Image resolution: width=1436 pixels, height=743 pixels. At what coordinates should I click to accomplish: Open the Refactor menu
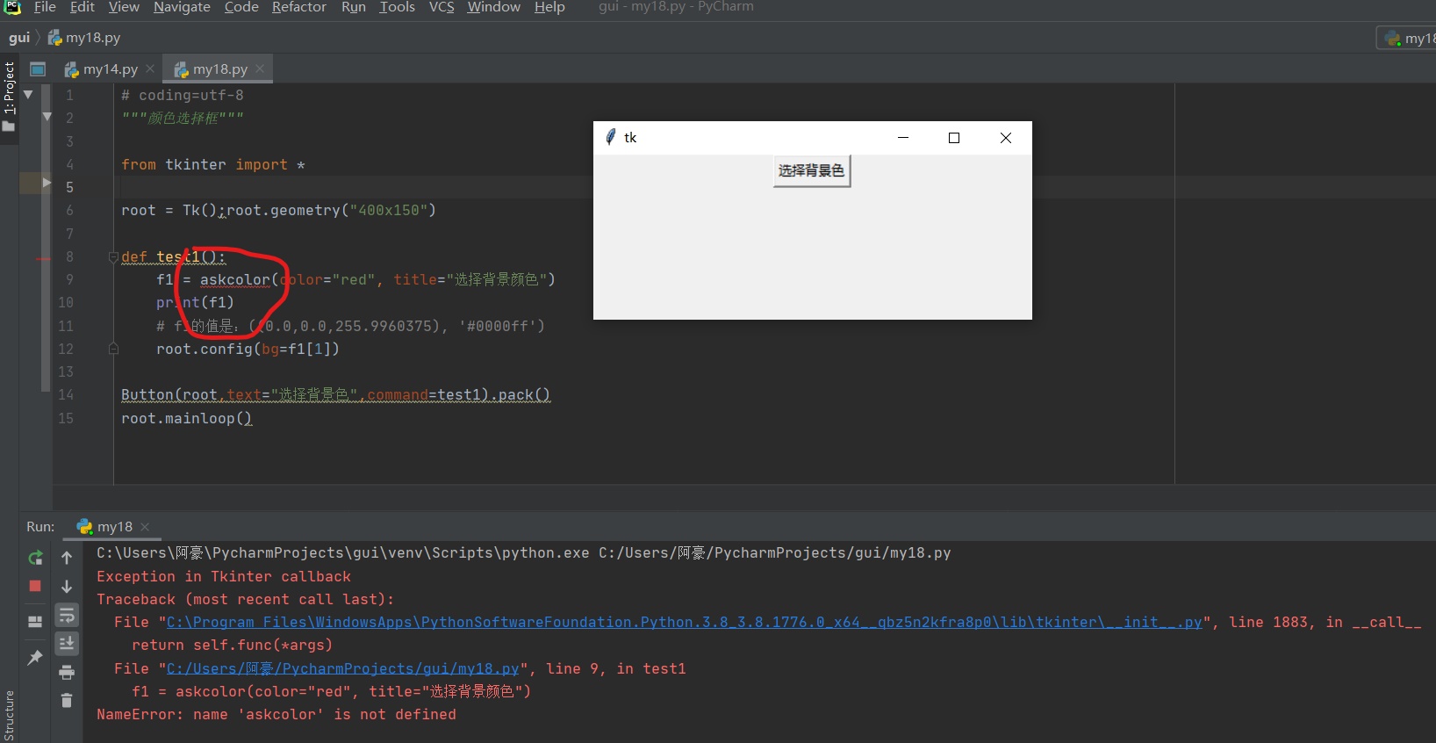[299, 7]
